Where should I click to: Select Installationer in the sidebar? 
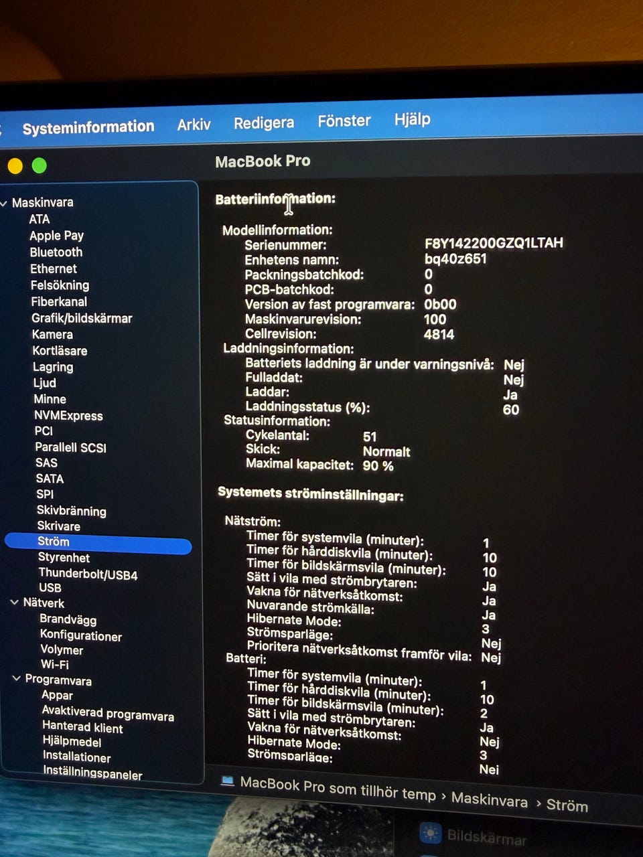[x=77, y=757]
